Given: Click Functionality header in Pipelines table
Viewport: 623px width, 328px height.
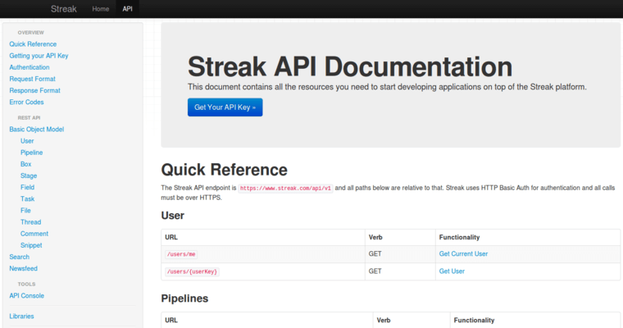Looking at the screenshot, I should click(474, 320).
